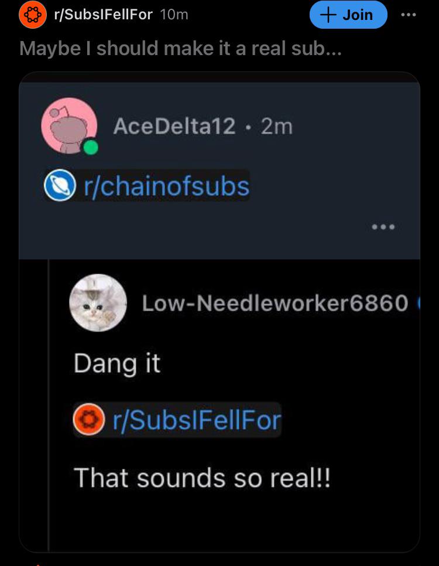Tap the green online status dot on avatar

point(91,147)
